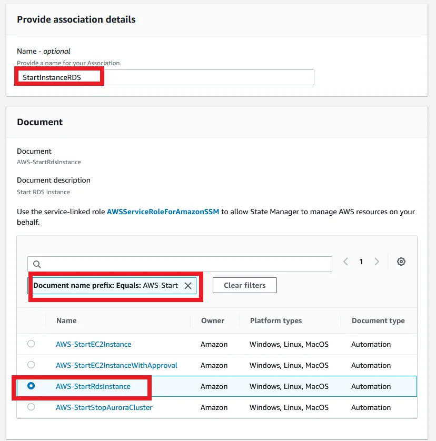This screenshot has width=436, height=441.
Task: Open table preferences gear icon
Action: [x=401, y=262]
